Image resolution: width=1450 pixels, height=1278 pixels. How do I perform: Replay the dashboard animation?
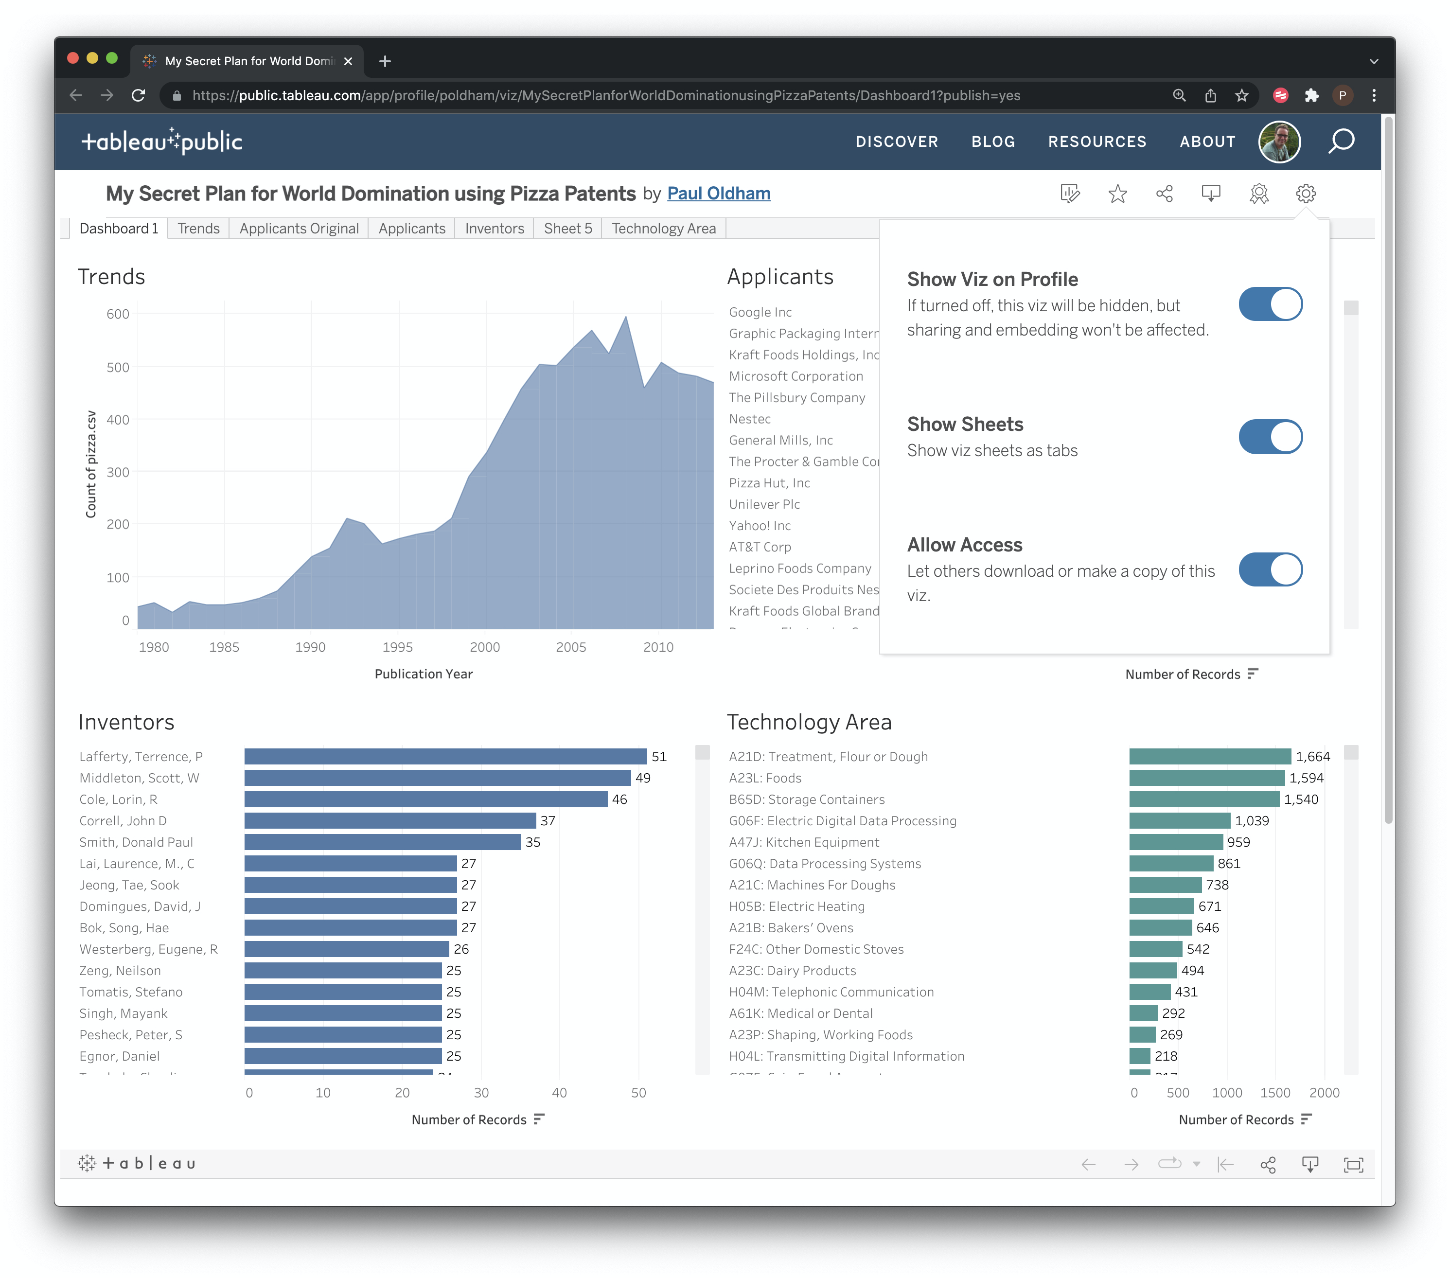(1169, 1164)
